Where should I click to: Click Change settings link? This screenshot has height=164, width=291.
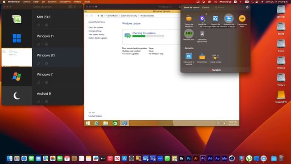tap(95, 31)
